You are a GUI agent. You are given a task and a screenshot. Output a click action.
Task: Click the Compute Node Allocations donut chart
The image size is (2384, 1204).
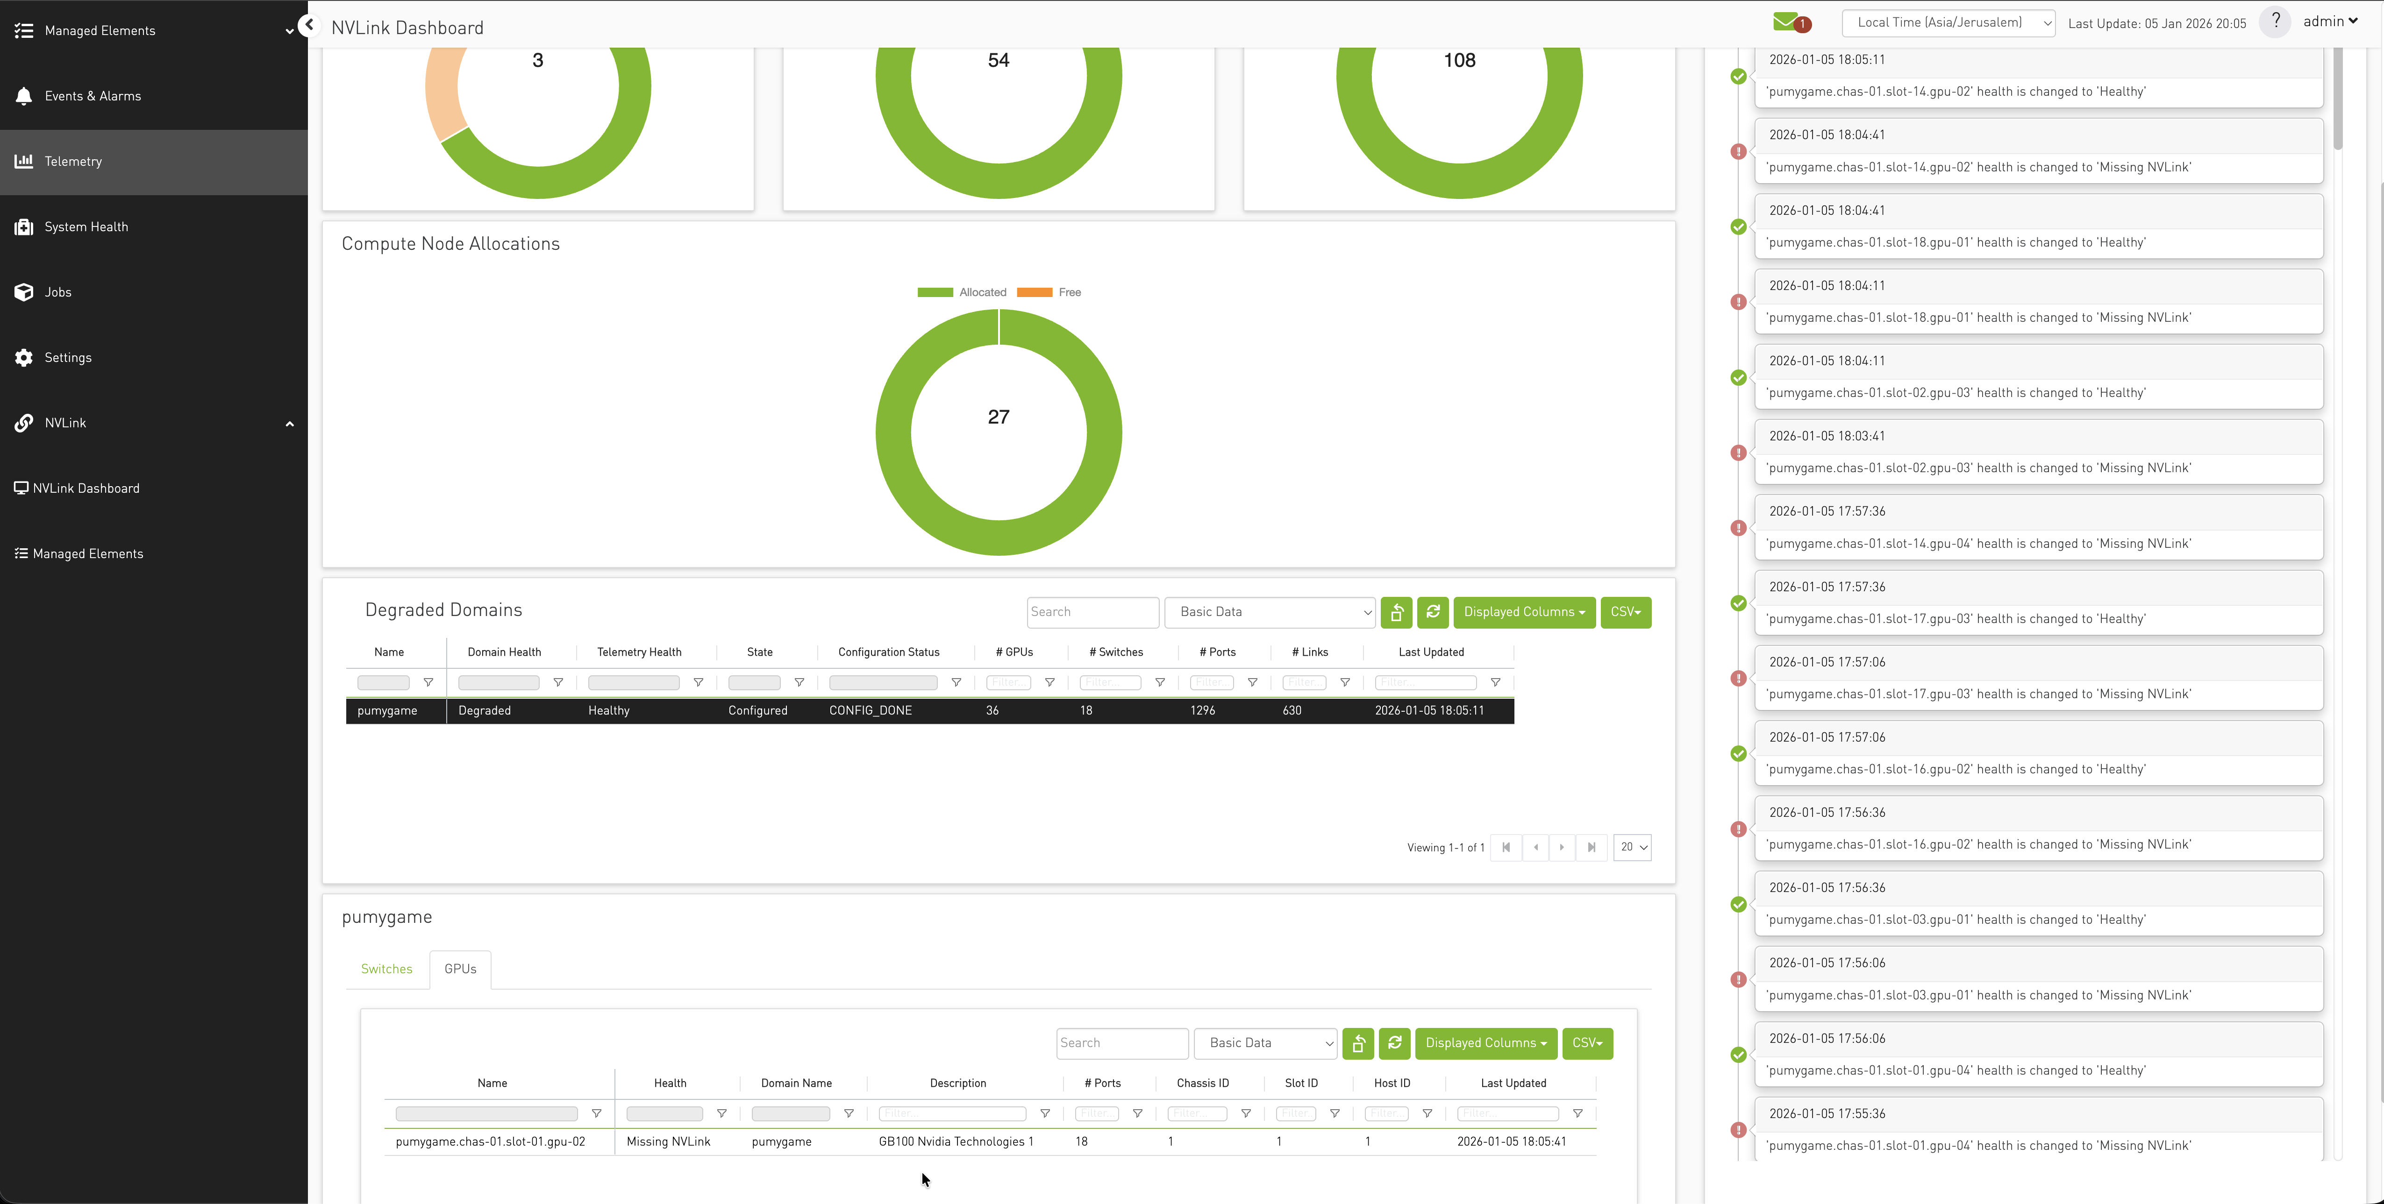(999, 432)
